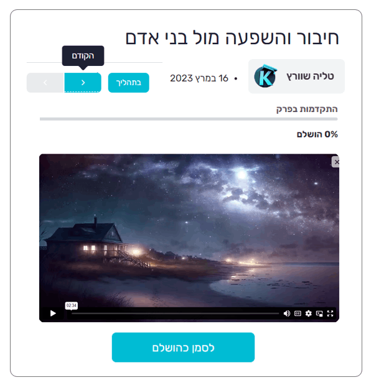This screenshot has width=366, height=385.
Task: Seek along the video timeline bar
Action: coord(176,313)
